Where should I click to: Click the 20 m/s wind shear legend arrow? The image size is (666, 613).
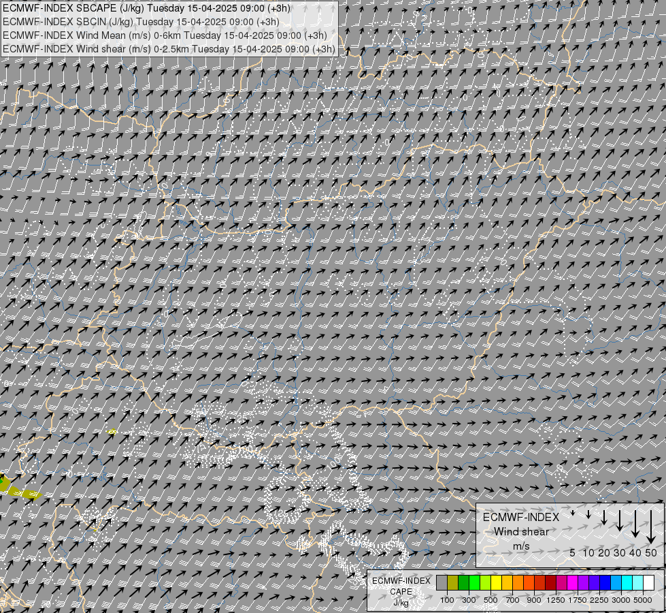coord(604,517)
